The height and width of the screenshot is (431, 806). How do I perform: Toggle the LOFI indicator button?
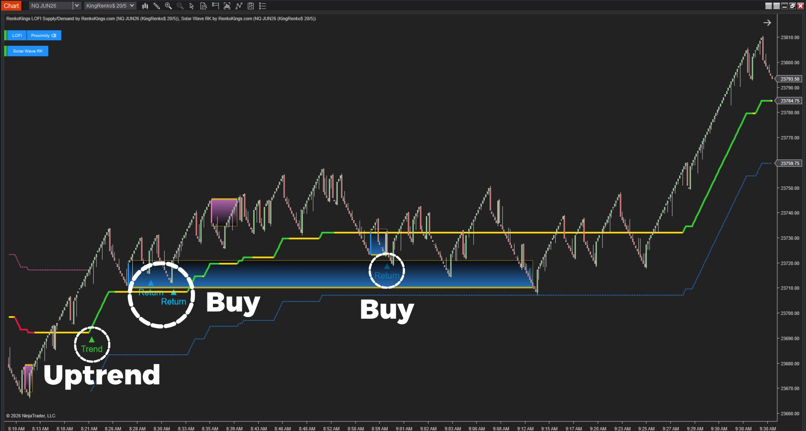coord(17,36)
